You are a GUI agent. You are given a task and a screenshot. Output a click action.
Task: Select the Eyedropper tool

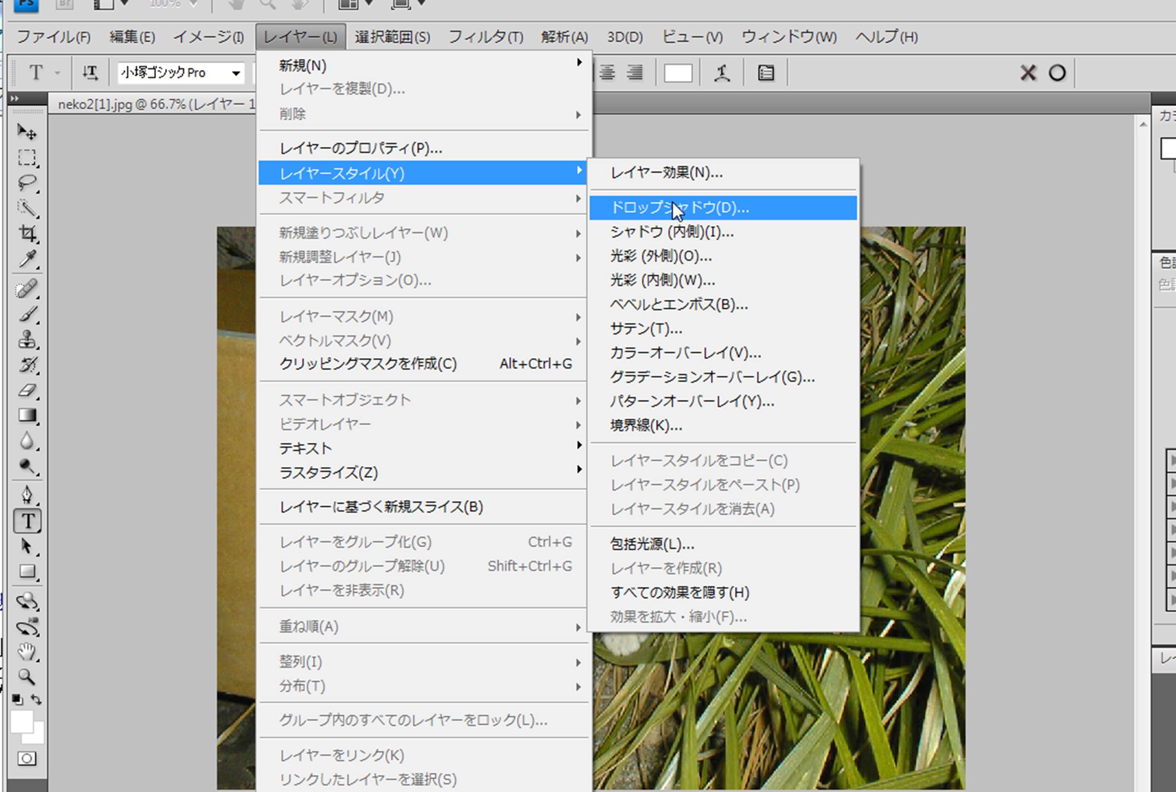click(x=27, y=259)
